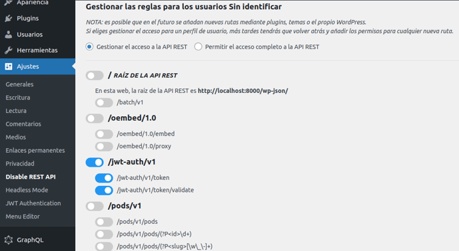
Task: Enable the /oembed/1.0/proxy route
Action: tap(104, 146)
